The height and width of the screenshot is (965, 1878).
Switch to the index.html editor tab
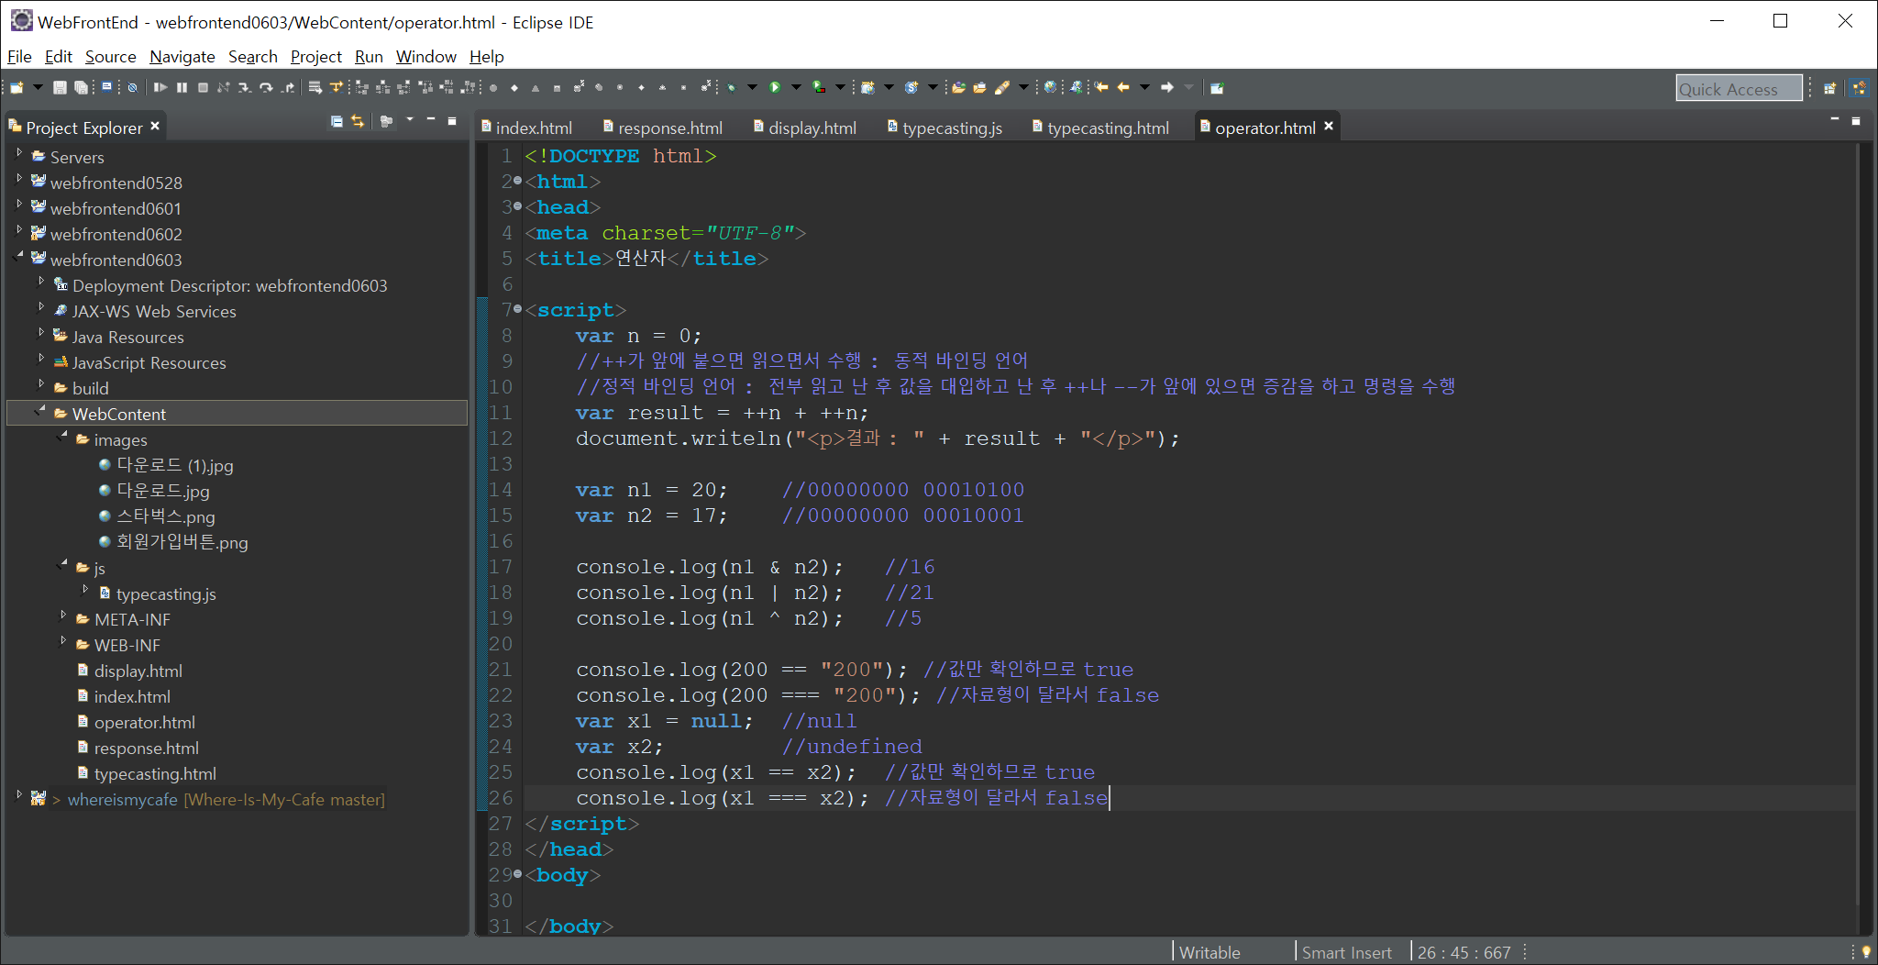click(527, 128)
